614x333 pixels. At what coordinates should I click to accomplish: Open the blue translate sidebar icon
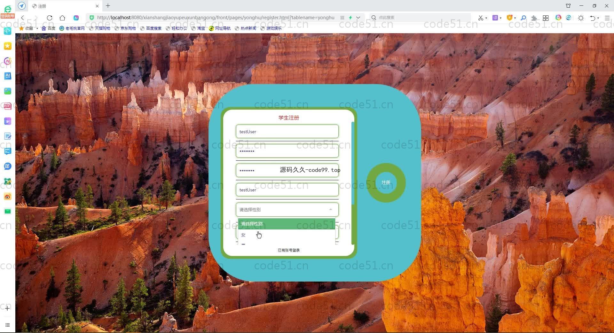(7, 166)
